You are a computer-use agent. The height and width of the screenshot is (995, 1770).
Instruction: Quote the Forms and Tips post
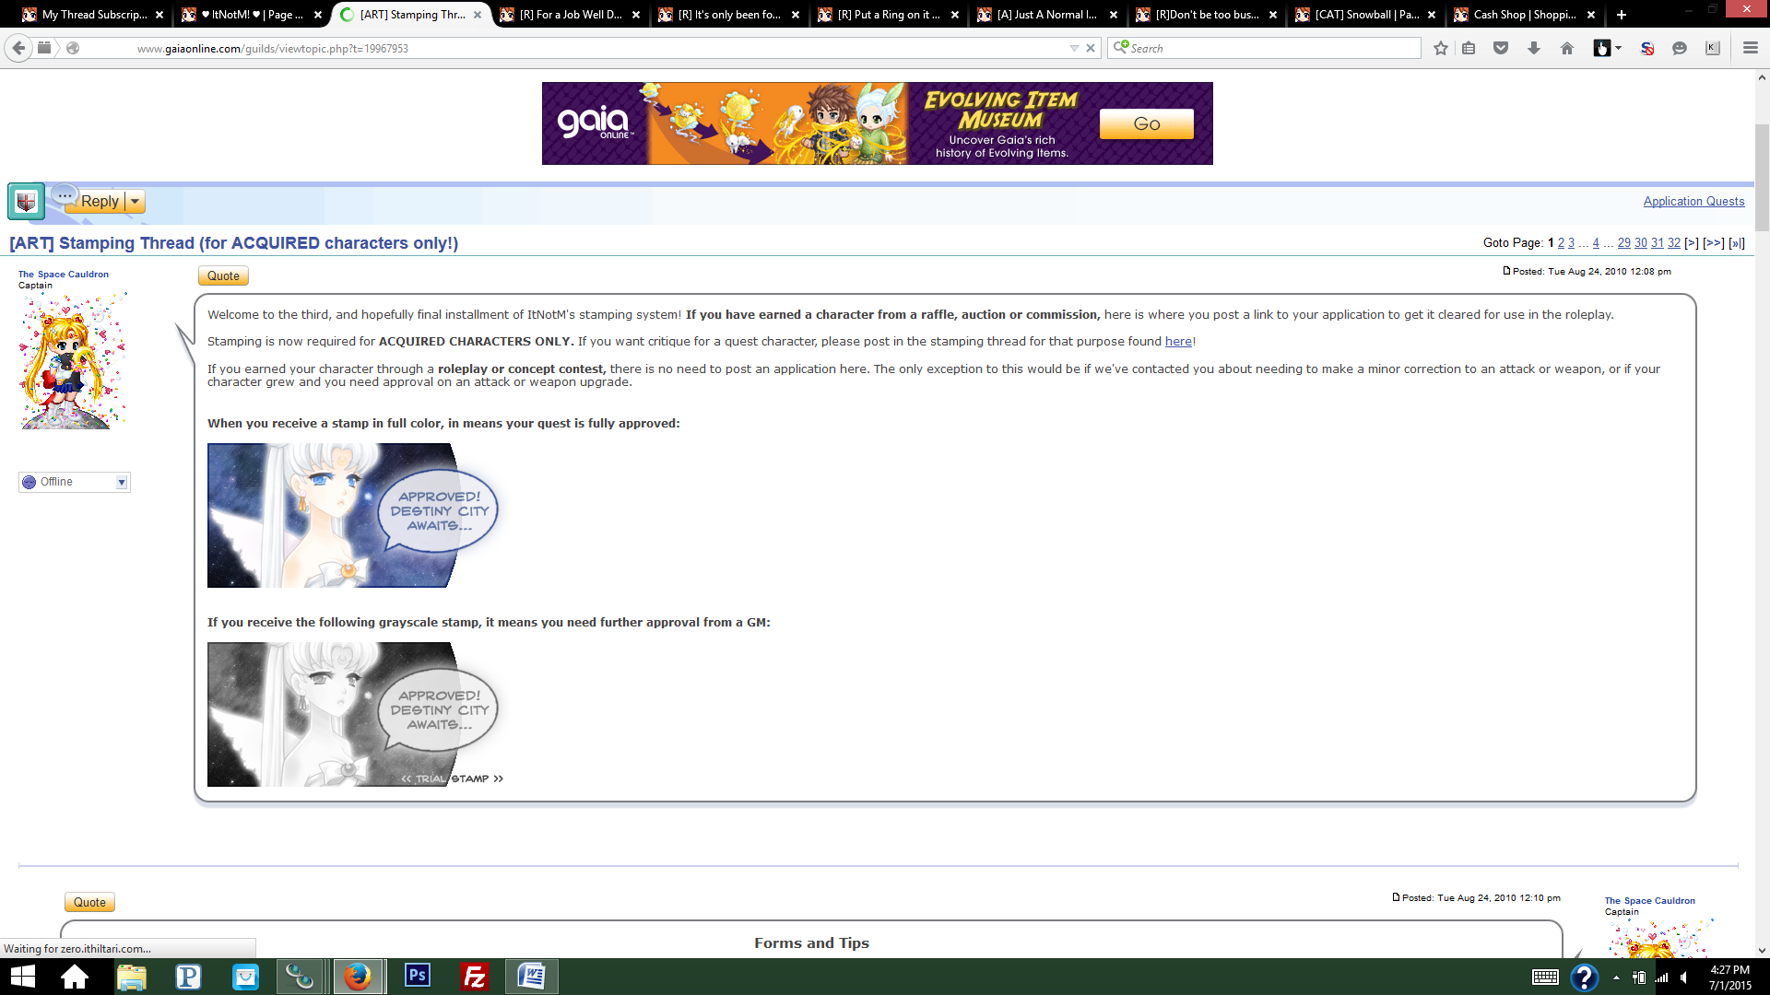tap(89, 902)
